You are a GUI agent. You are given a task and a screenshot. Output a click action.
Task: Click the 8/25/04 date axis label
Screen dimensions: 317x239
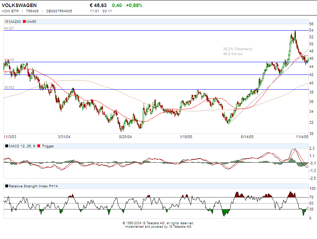tap(125, 137)
